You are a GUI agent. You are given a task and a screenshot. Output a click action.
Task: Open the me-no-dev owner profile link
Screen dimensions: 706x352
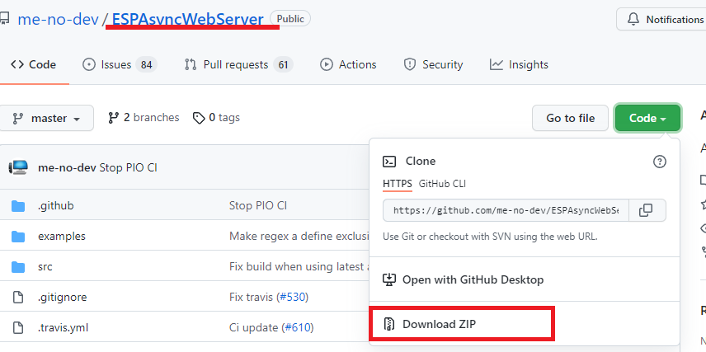coord(58,19)
